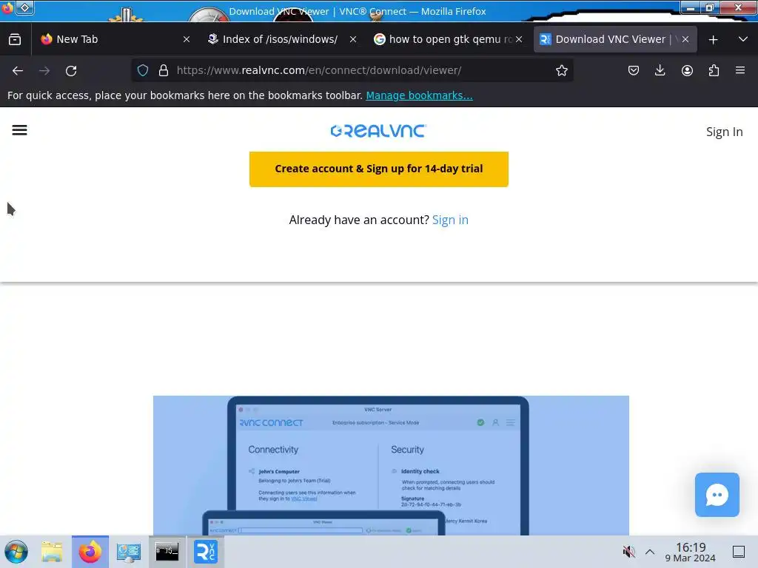This screenshot has height=568, width=758.
Task: Open the Firefox downloads panel
Action: tap(660, 70)
